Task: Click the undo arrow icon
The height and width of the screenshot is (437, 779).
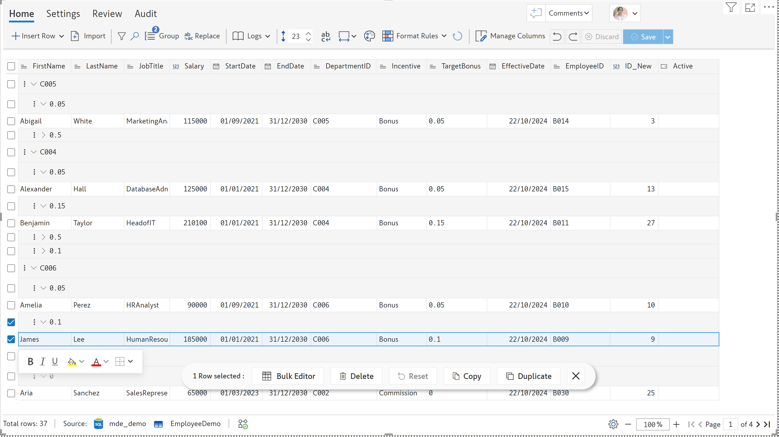Action: 557,37
